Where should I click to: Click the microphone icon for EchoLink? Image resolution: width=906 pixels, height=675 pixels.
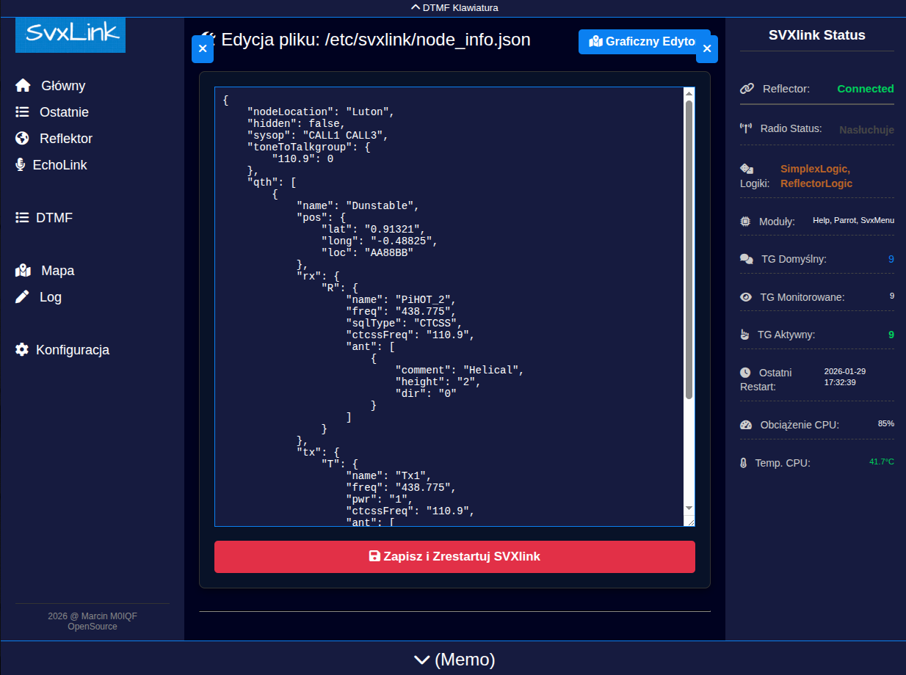[21, 165]
